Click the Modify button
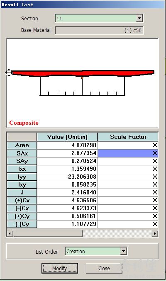166x281 pixels. 60,268
